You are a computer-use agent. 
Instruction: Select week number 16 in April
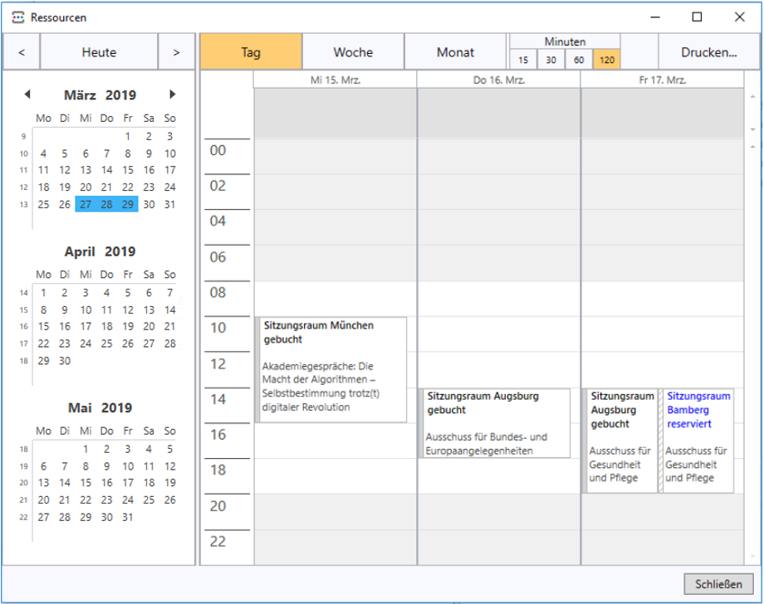(x=23, y=327)
